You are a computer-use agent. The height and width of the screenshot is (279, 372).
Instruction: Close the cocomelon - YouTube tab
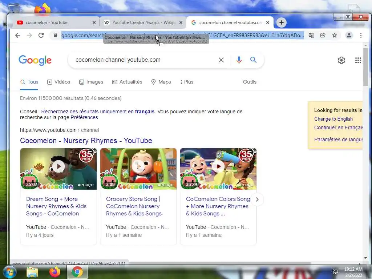[94, 23]
